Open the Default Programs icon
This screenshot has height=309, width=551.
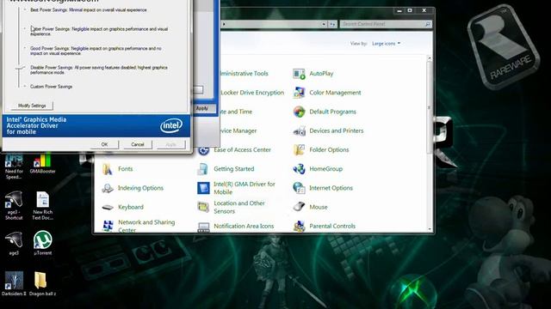[299, 112]
